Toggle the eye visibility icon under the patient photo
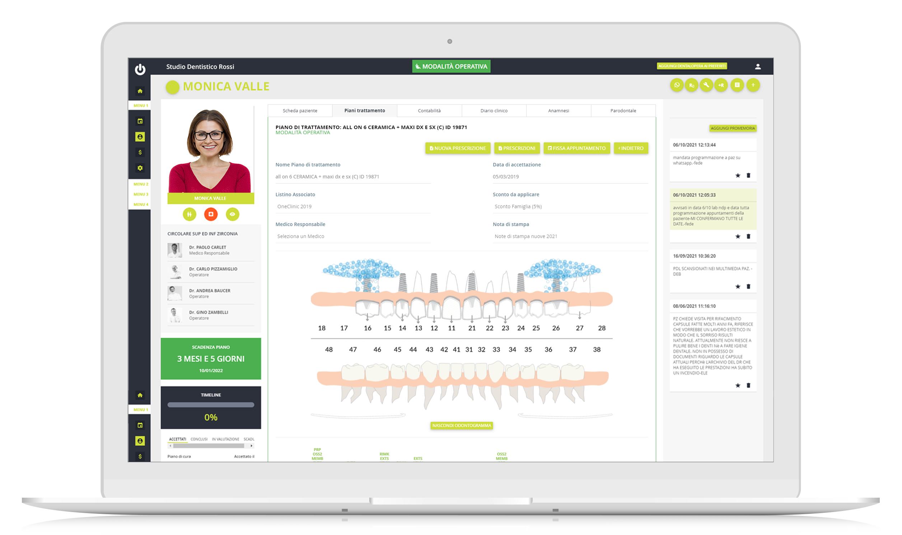 coord(233,214)
